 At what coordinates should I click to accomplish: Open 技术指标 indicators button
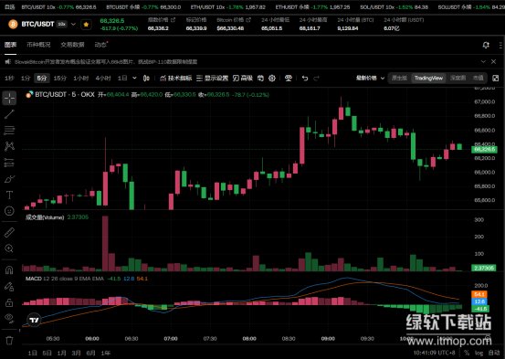coord(176,78)
